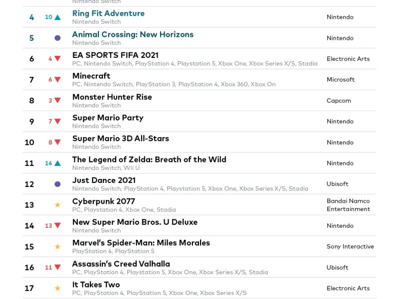Click the Microsoft publisher name
Screen dimensions: 399x299
341,80
